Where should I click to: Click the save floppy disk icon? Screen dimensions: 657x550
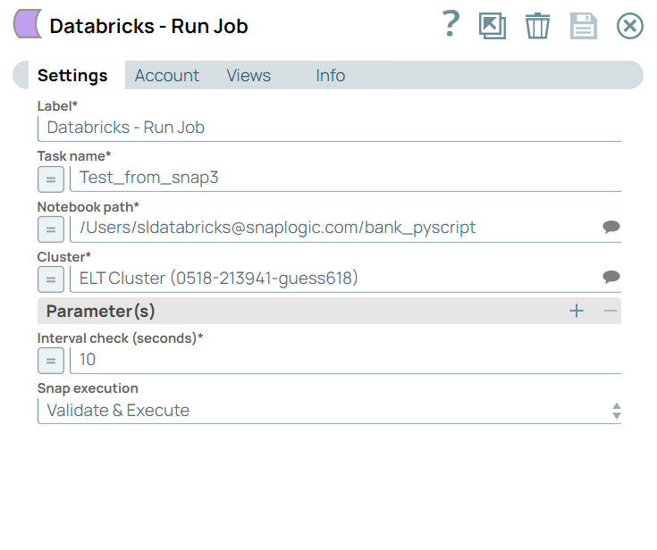[584, 26]
